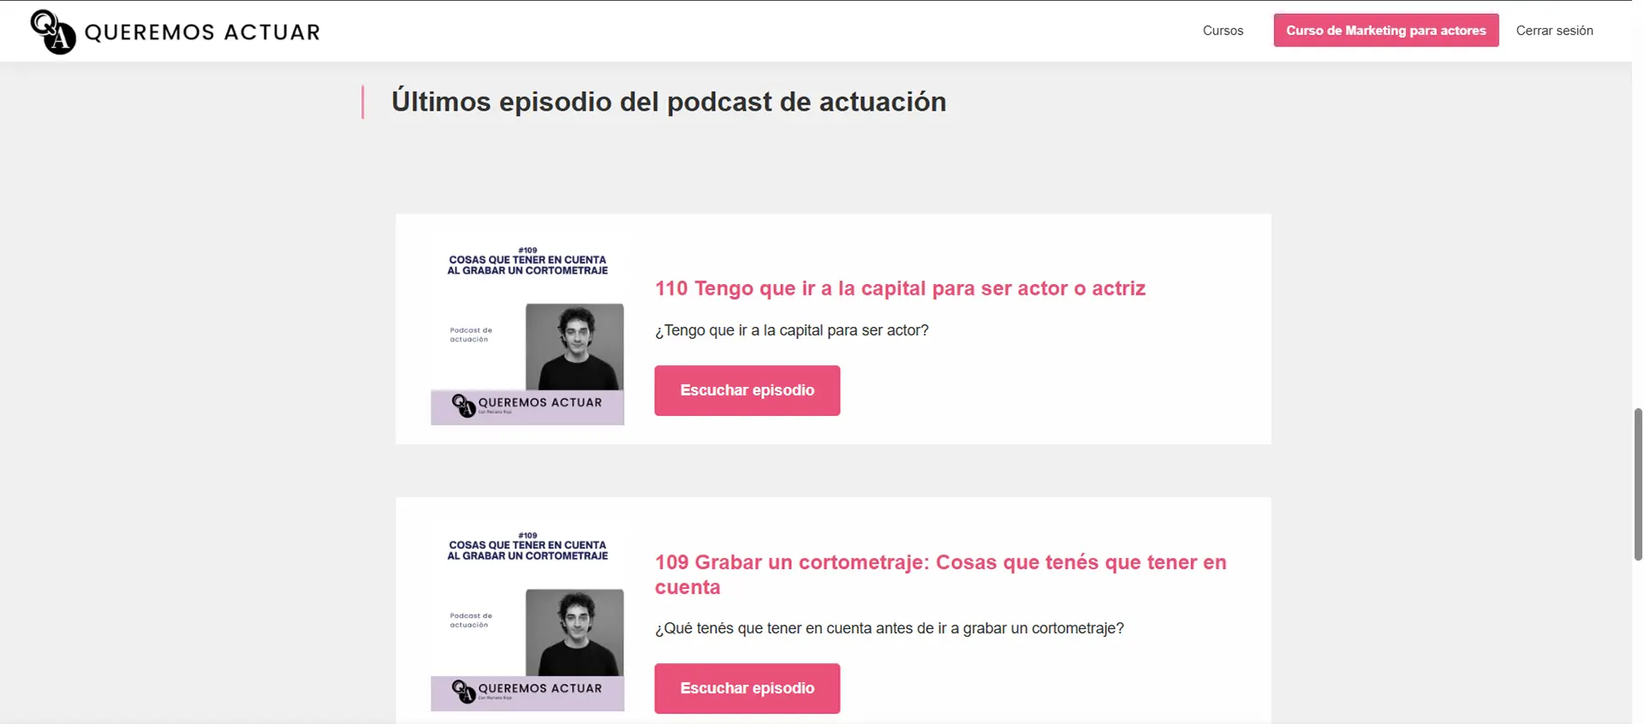Click Cerrar sesión to log out
This screenshot has width=1644, height=724.
(x=1554, y=30)
